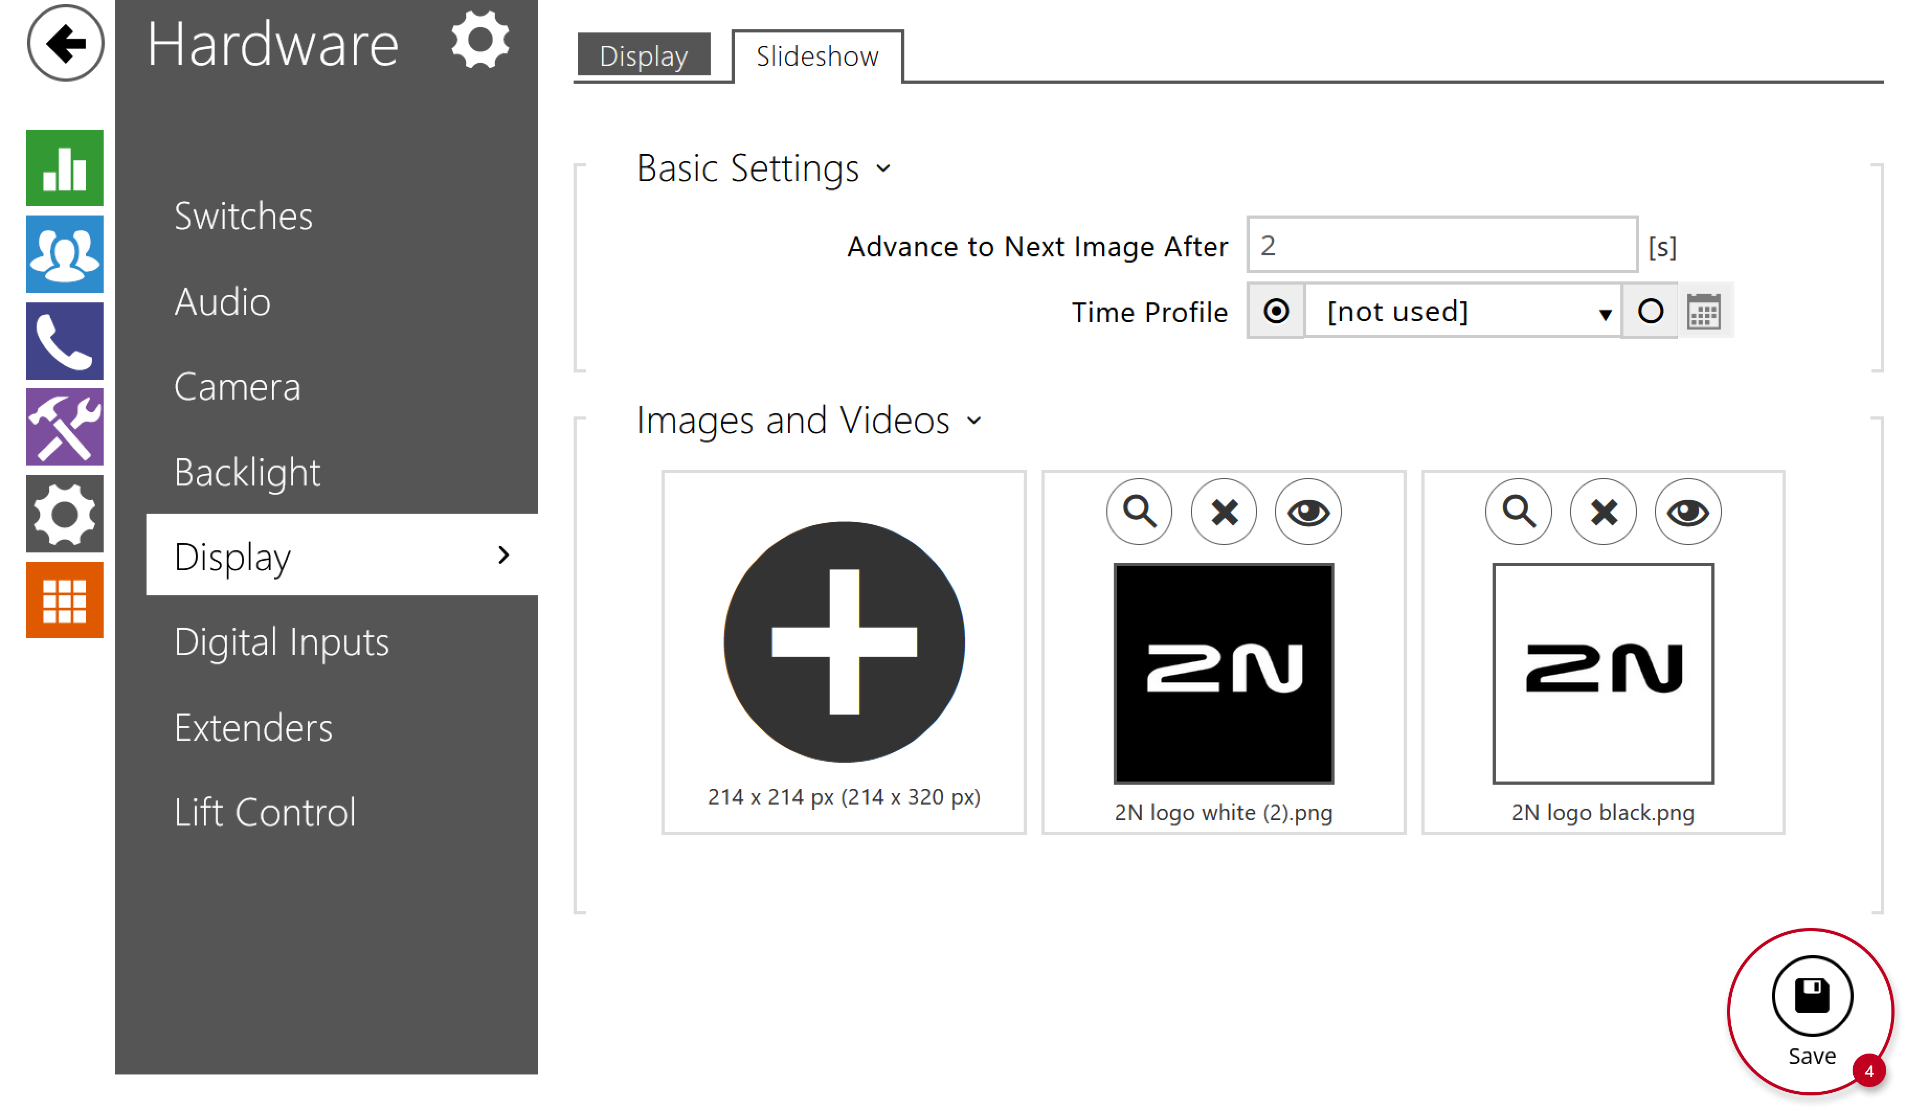The width and height of the screenshot is (1905, 1109).
Task: Select the predefined time profile radio button
Action: [1276, 311]
